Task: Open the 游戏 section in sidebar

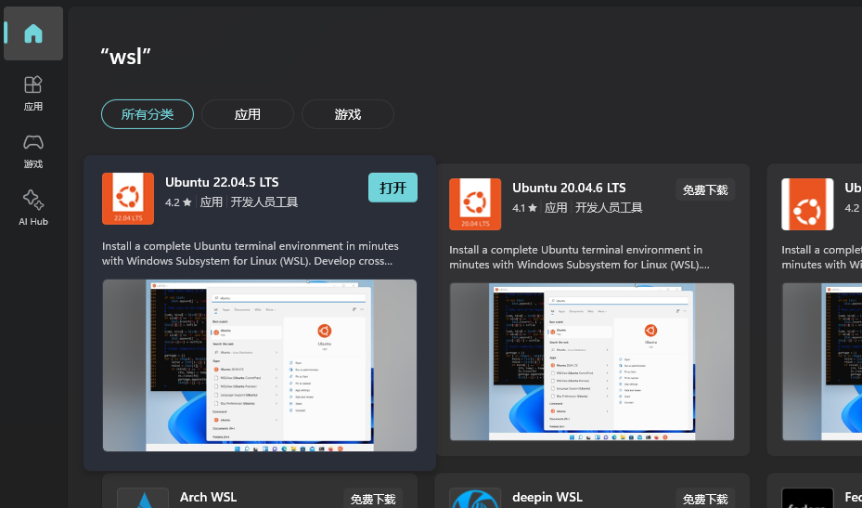Action: (33, 151)
